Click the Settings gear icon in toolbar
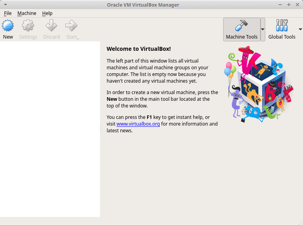 tap(28, 25)
